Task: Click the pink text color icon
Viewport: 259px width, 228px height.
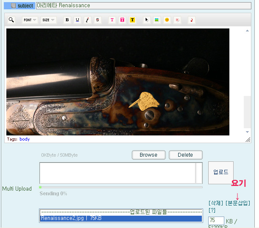Action: [x=112, y=20]
